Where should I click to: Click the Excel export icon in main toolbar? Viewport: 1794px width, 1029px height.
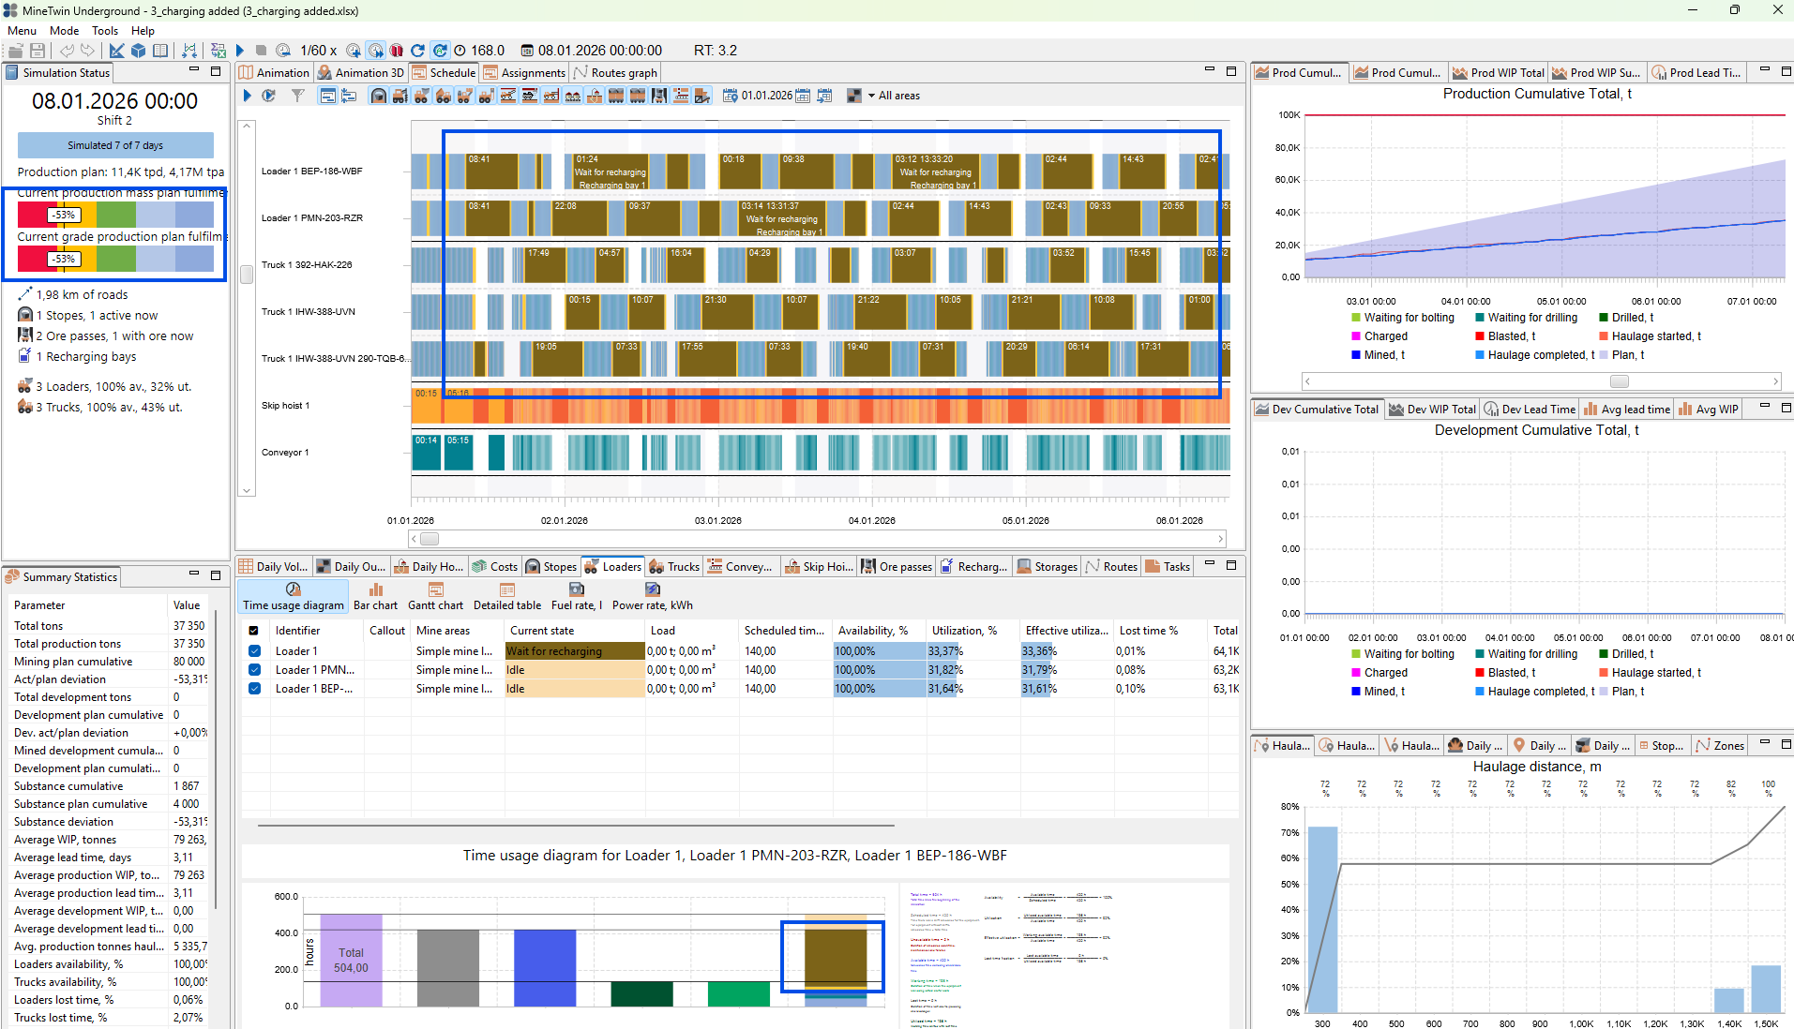pyautogui.click(x=219, y=51)
